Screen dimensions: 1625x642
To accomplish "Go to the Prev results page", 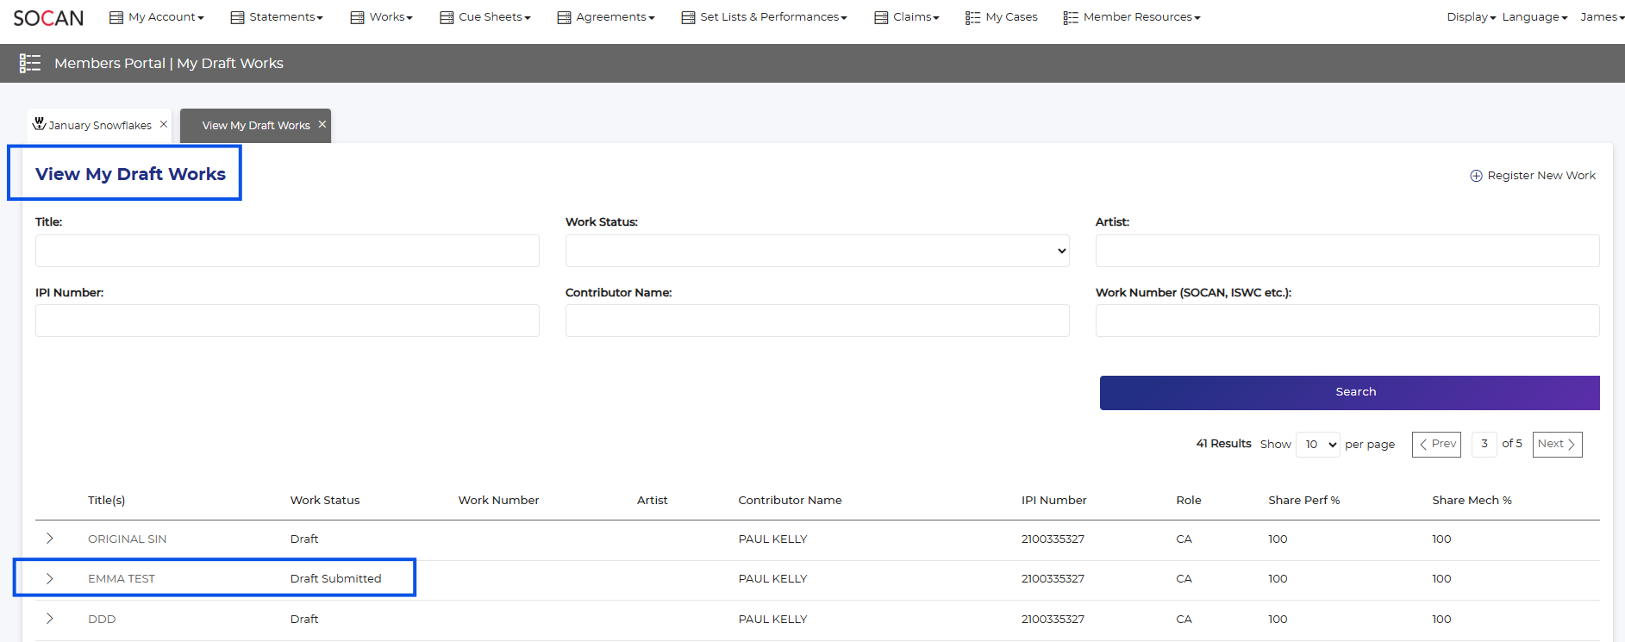I will (1436, 445).
